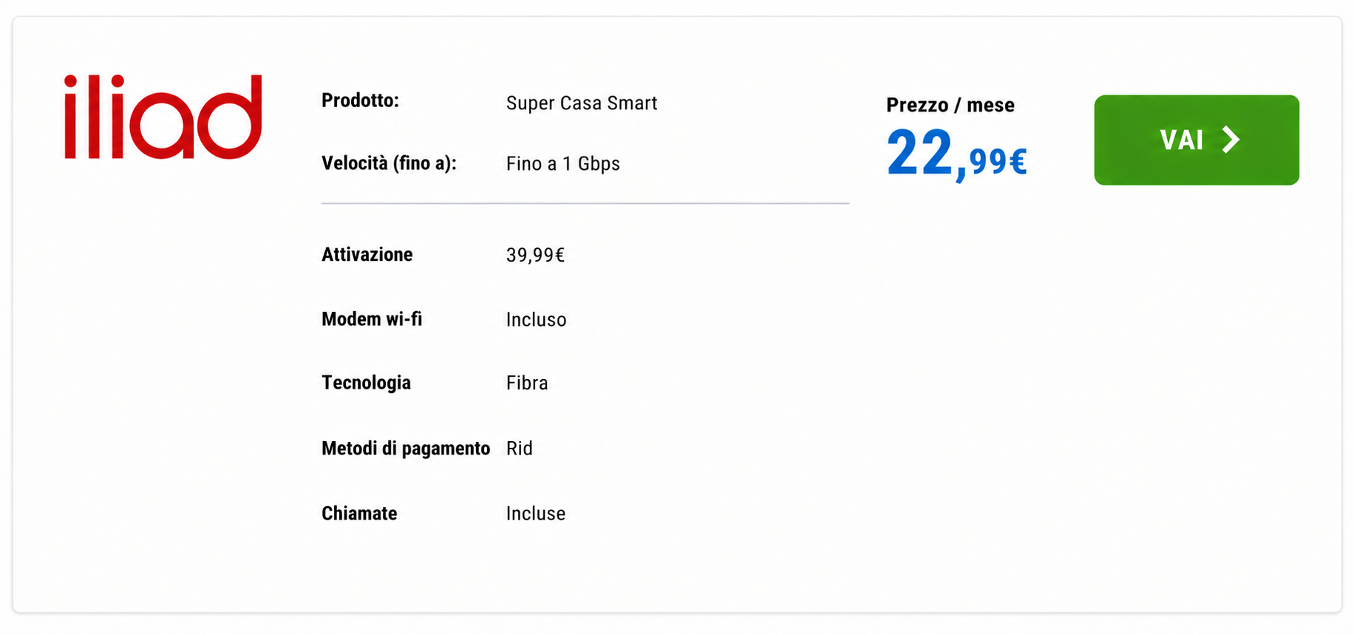Select the Incluso modem value
This screenshot has height=634, width=1354.
point(536,320)
